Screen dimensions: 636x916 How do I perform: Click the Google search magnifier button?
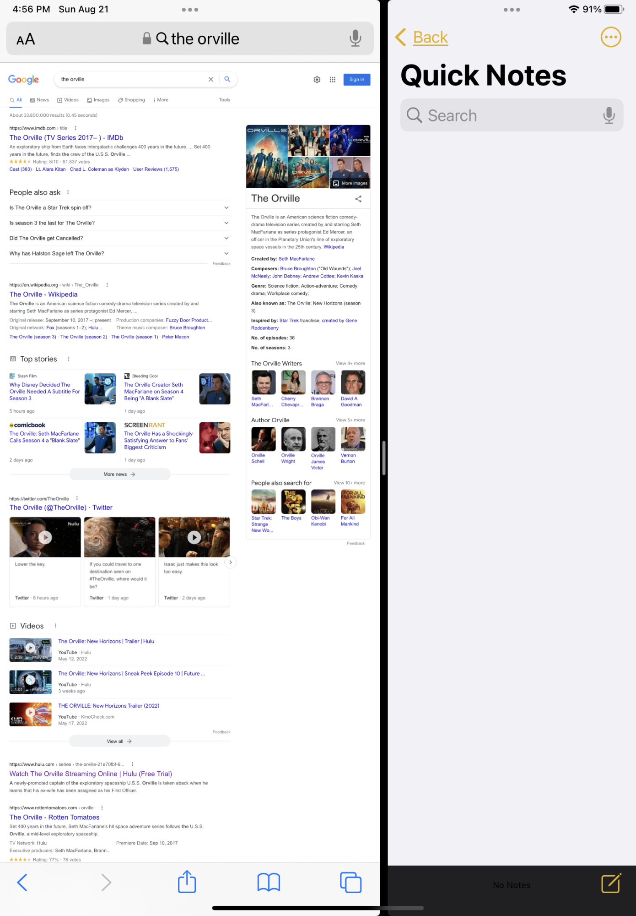[227, 79]
